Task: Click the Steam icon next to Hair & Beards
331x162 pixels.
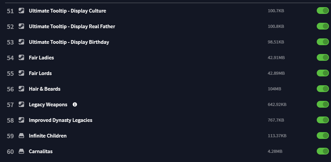Action: click(21, 89)
